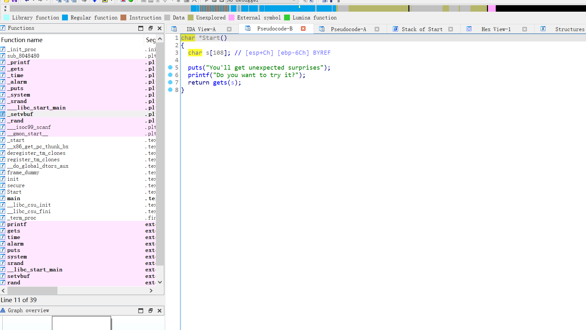Select the __libc_csu_init function row
Viewport: 586px width, 330px height.
click(x=78, y=205)
